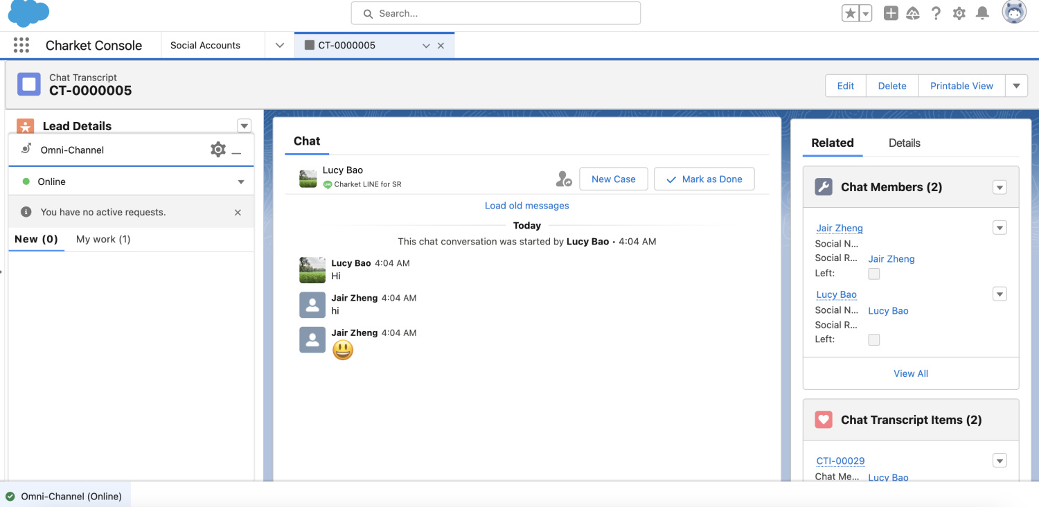
Task: Toggle the Left checkbox for Lucy Bao
Action: [x=874, y=339]
